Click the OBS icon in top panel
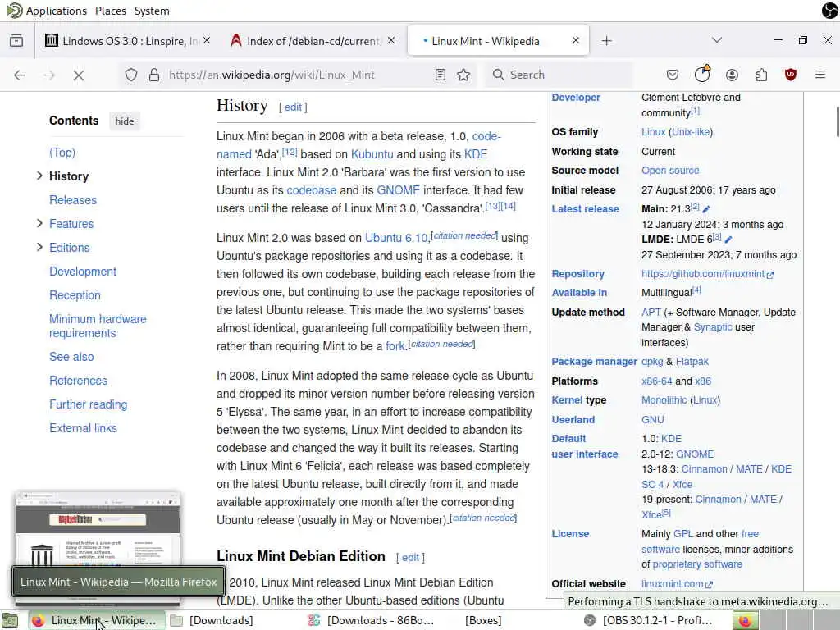 829,10
